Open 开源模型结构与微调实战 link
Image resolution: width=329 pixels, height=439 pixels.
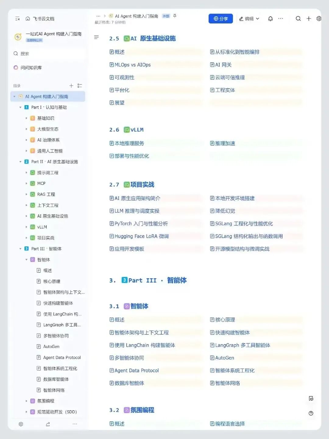[242, 249]
